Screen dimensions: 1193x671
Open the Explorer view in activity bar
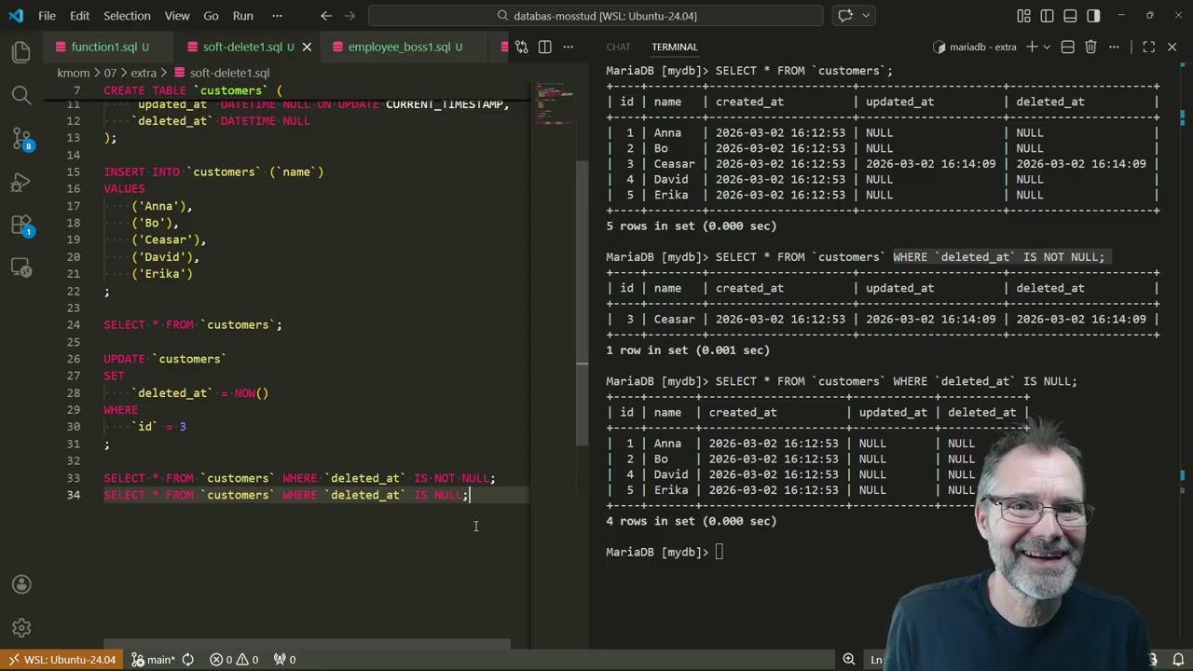(x=21, y=52)
